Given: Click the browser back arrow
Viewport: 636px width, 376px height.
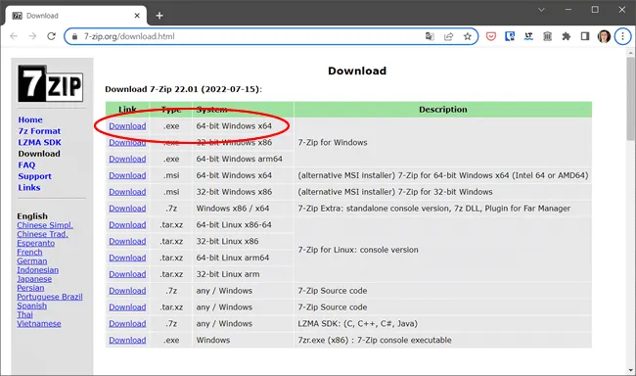Looking at the screenshot, I should pyautogui.click(x=14, y=36).
